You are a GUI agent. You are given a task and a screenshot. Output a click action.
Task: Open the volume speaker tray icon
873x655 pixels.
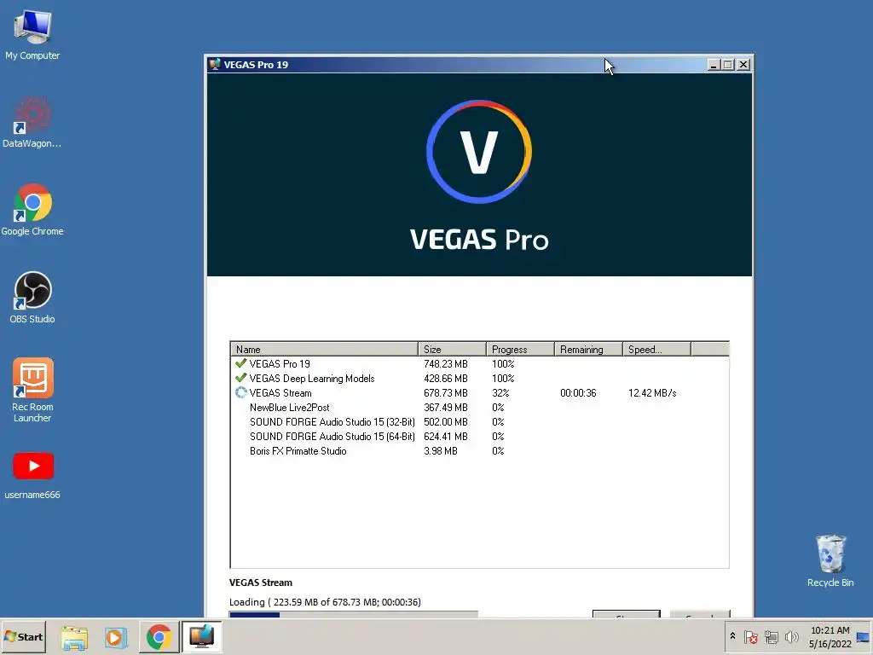click(791, 636)
